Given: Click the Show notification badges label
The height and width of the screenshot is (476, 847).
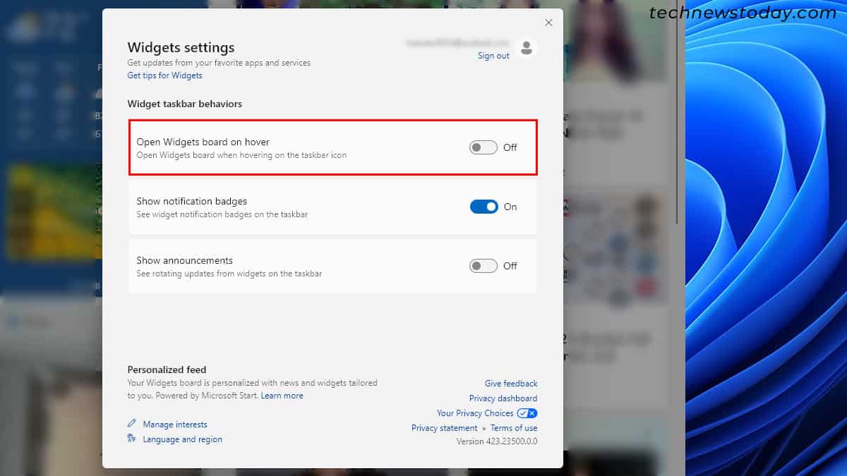Looking at the screenshot, I should click(192, 201).
